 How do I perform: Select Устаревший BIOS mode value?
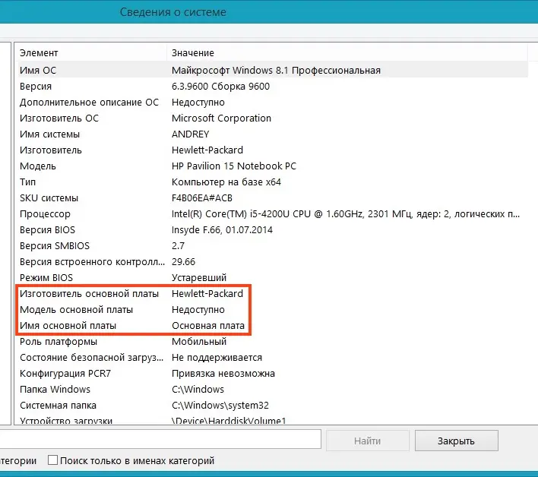(x=199, y=278)
